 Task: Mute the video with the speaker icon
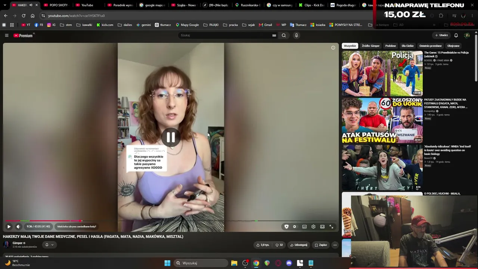[18, 226]
